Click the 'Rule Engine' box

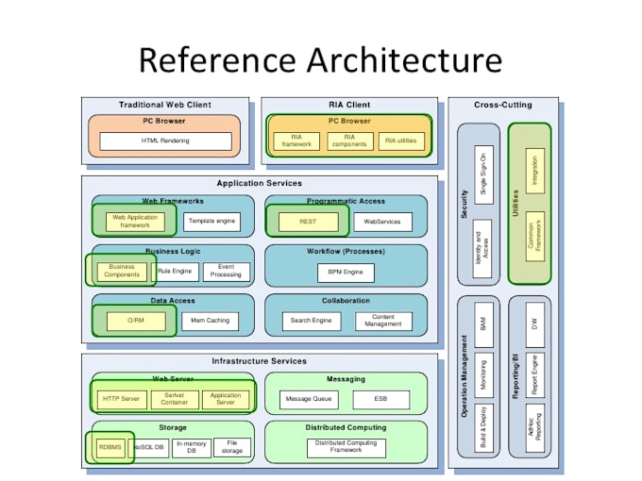click(x=175, y=272)
